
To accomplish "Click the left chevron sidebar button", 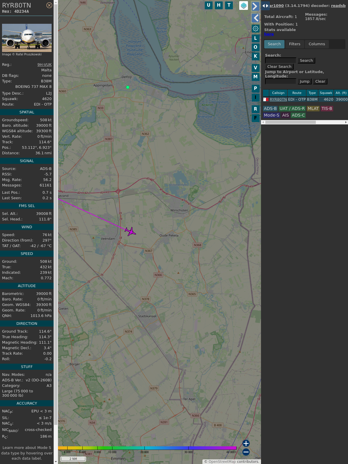I will (255, 18).
